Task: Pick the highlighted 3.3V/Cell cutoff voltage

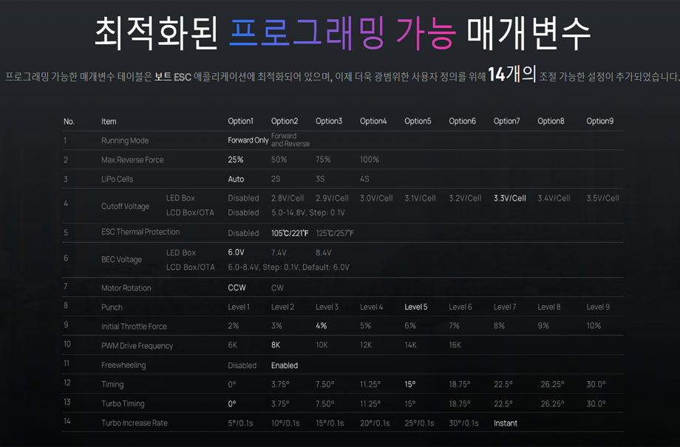Action: click(509, 198)
